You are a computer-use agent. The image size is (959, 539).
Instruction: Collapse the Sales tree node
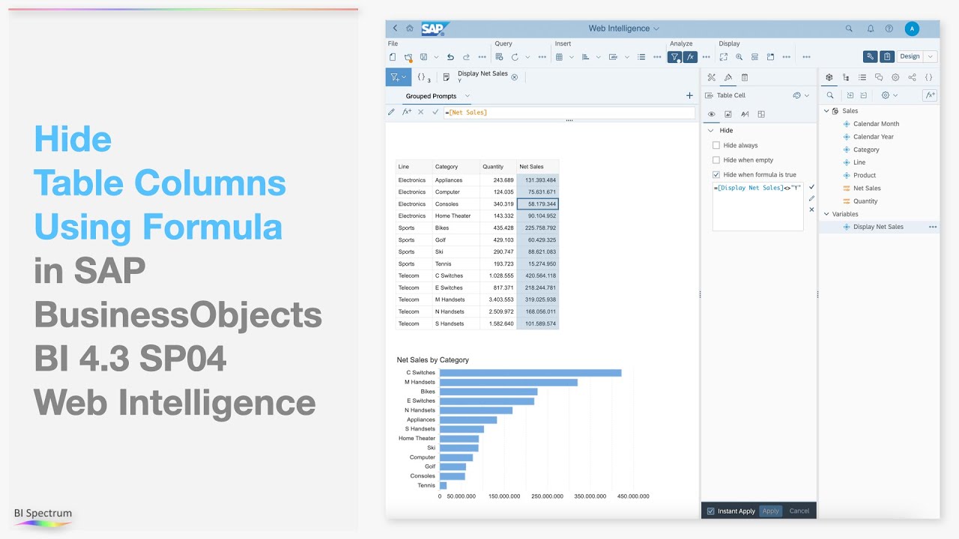[x=826, y=111]
